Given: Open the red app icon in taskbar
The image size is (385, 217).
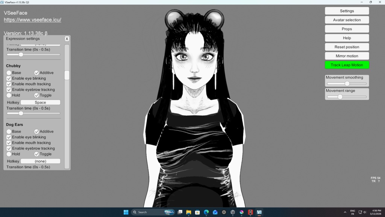Looking at the screenshot, I should 250,212.
